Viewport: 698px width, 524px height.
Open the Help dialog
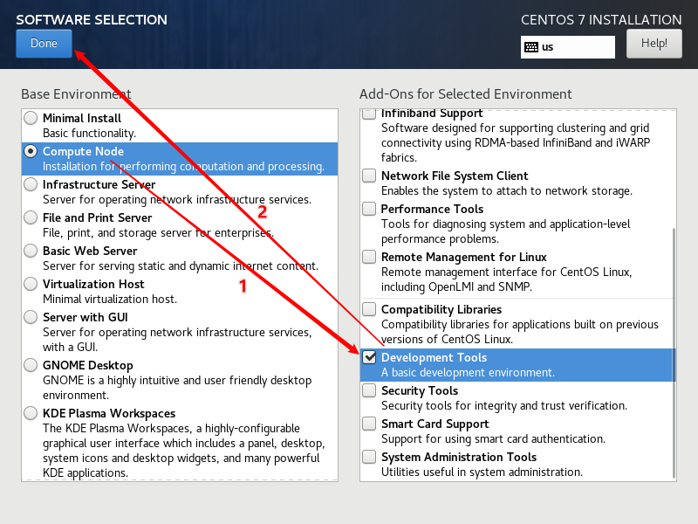(x=654, y=43)
